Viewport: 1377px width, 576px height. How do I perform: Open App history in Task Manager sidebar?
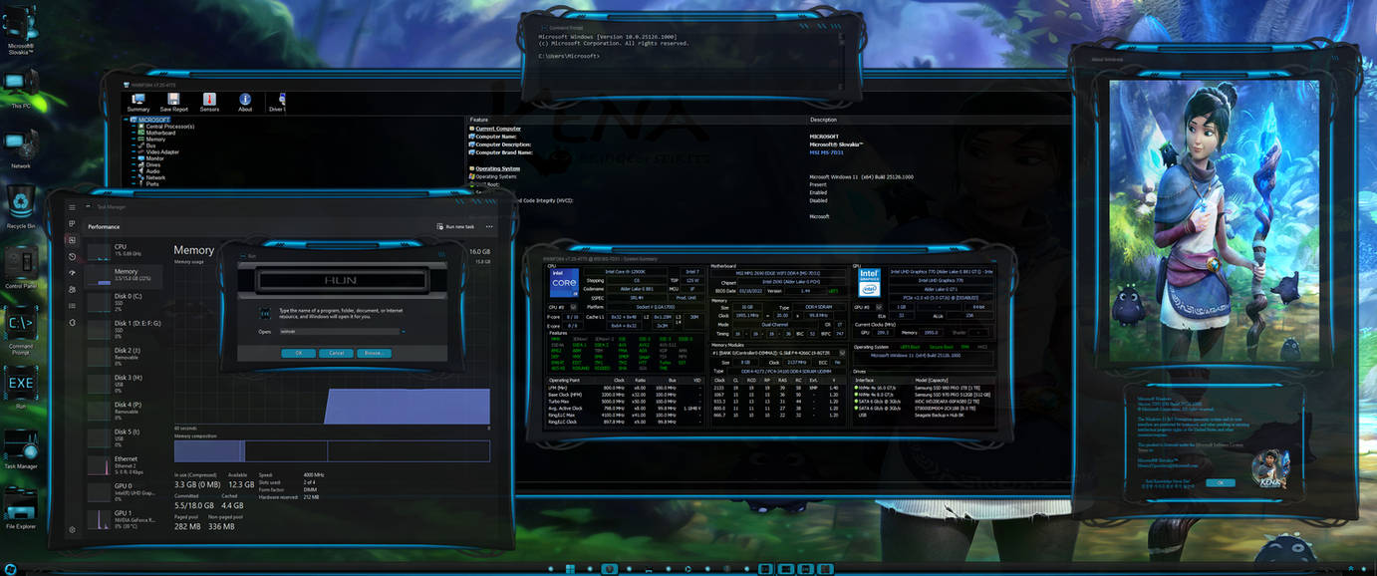(x=72, y=256)
